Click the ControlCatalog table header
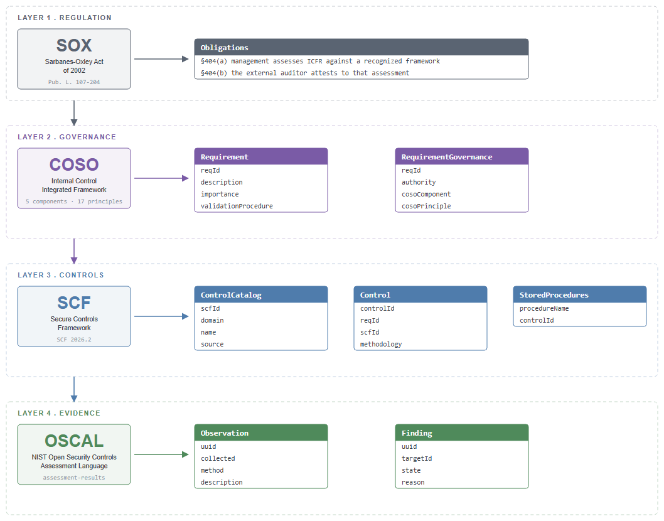 (x=261, y=295)
